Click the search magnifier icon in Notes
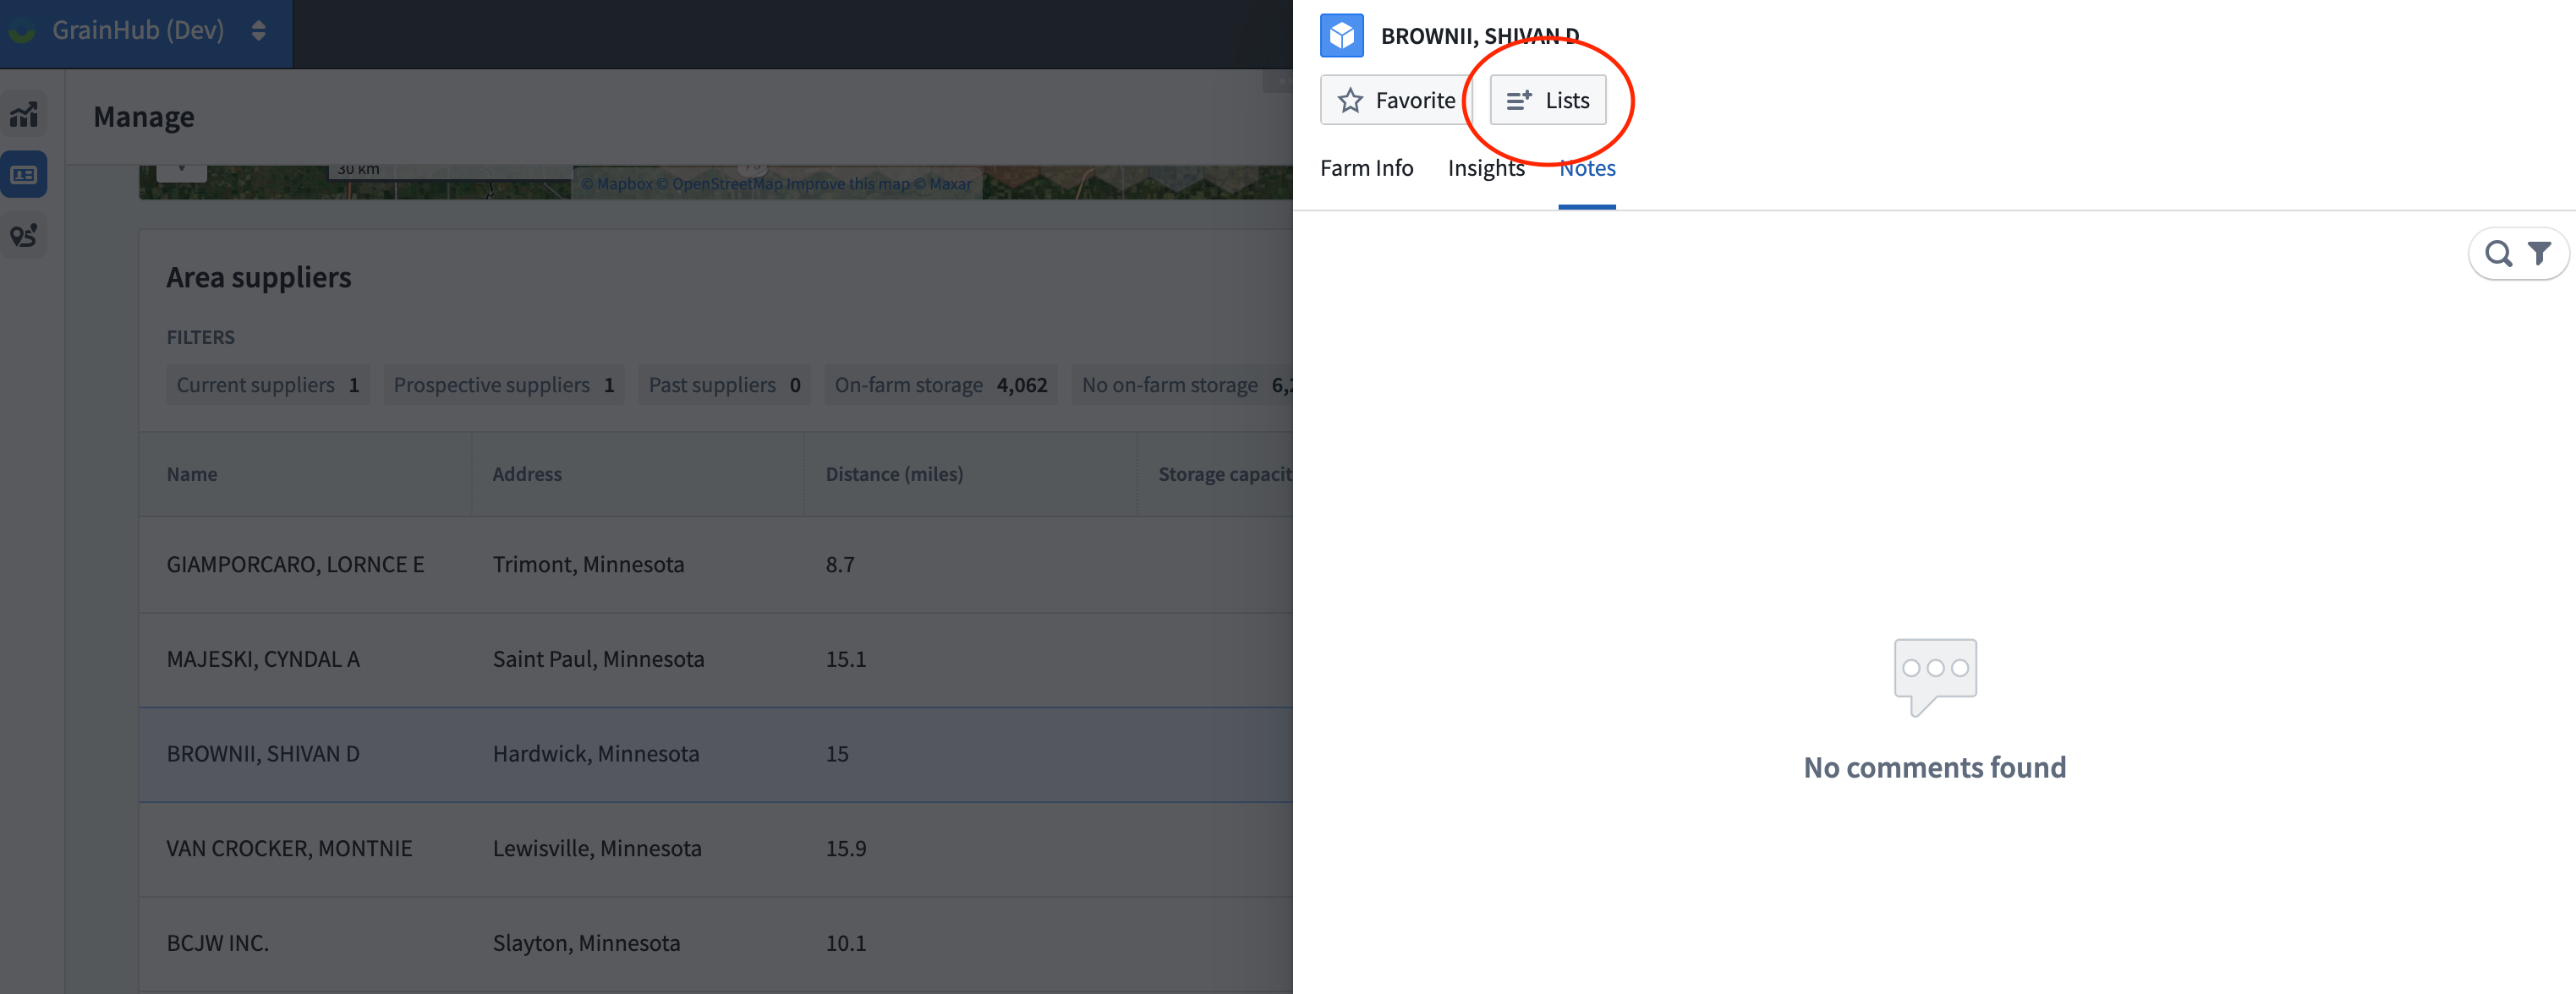The image size is (2576, 994). click(2498, 254)
